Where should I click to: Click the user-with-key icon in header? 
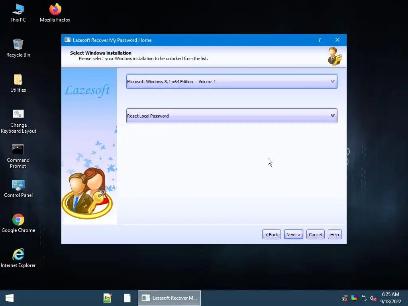click(x=335, y=56)
